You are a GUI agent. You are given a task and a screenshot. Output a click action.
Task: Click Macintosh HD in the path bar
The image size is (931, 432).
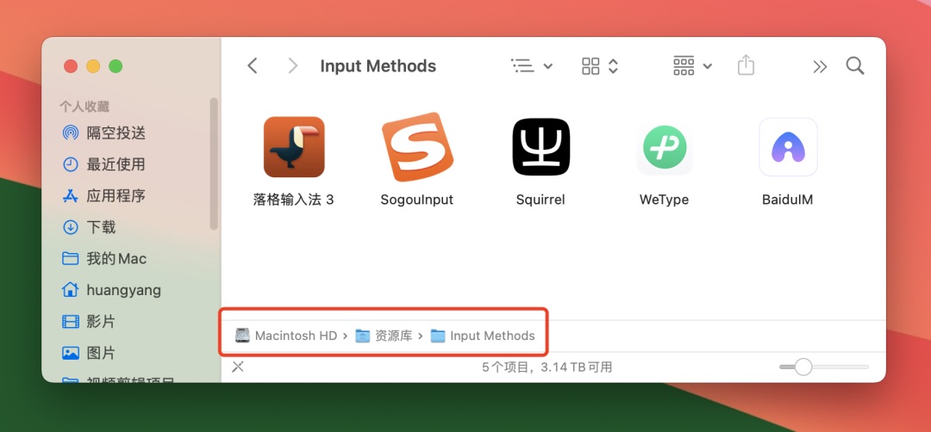click(286, 336)
